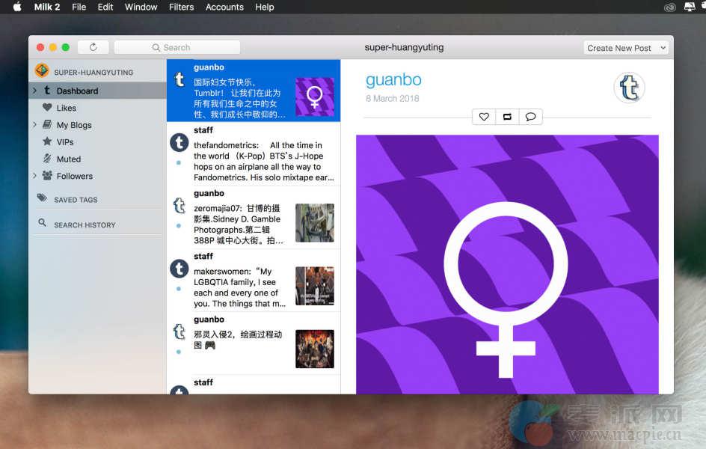Click the refresh button in toolbar
Viewport: 706px width, 449px height.
click(x=93, y=47)
